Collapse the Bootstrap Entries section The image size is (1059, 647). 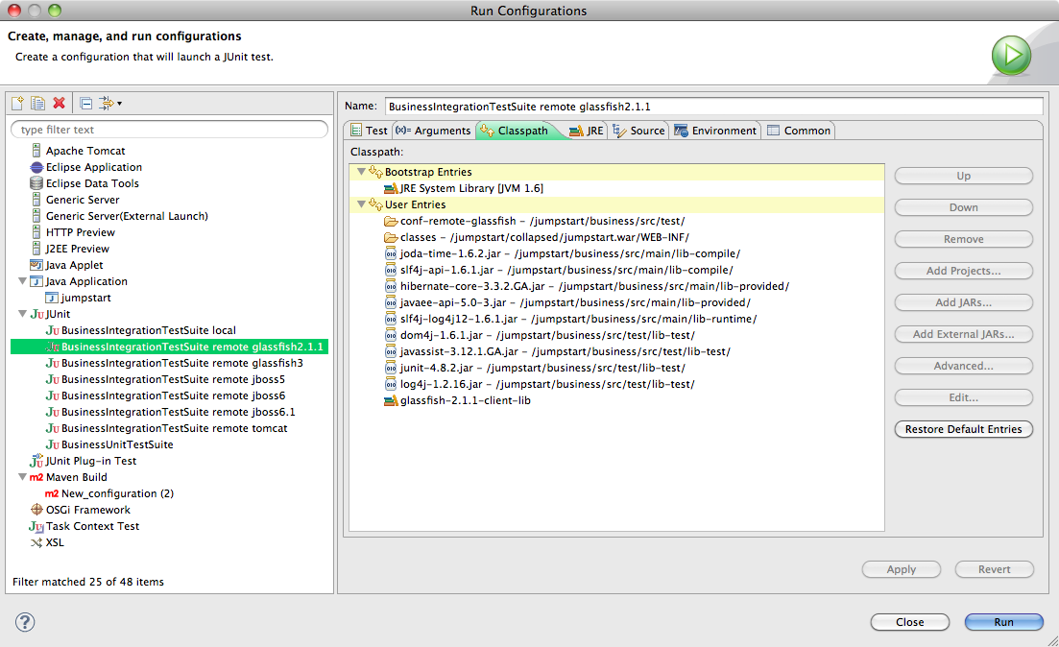click(x=361, y=172)
